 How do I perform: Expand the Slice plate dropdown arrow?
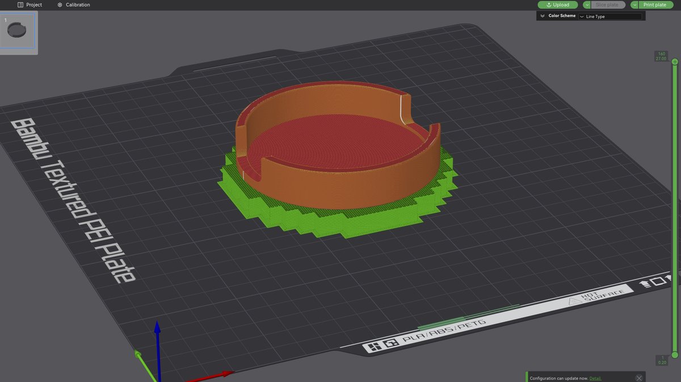(587, 5)
